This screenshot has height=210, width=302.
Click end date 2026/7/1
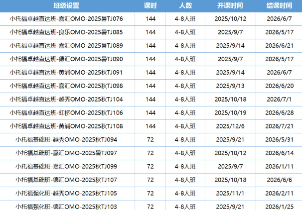tap(279, 99)
